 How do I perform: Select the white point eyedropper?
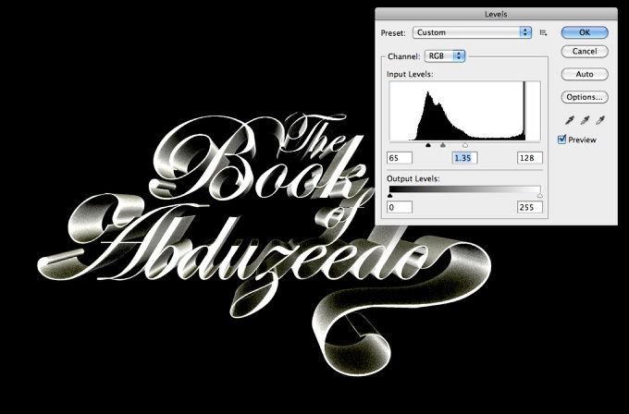tap(599, 120)
